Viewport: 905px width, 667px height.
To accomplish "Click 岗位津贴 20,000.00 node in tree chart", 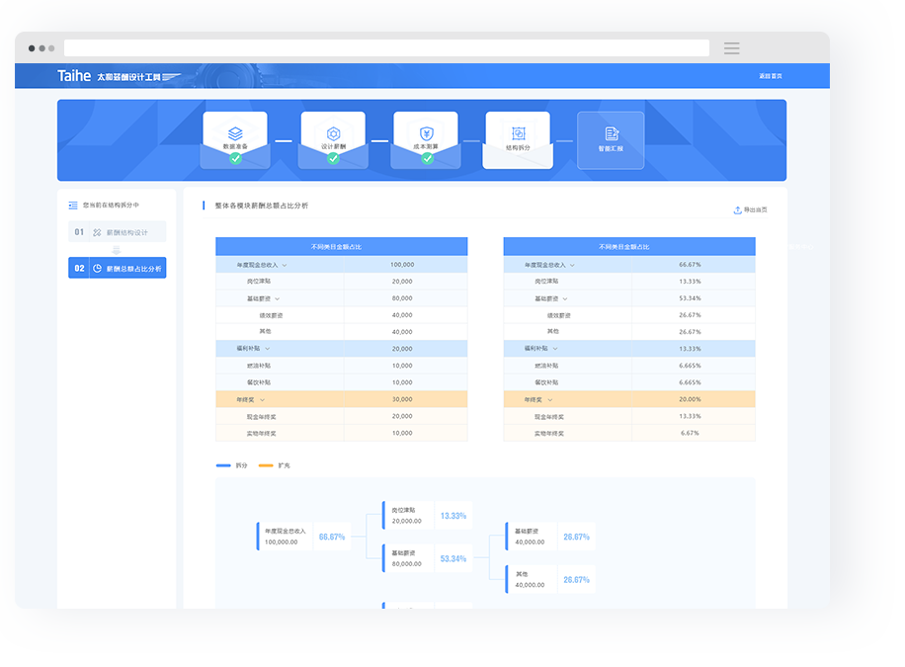I will pos(427,515).
